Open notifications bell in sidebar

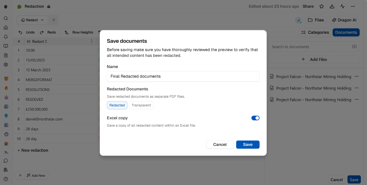point(6,37)
